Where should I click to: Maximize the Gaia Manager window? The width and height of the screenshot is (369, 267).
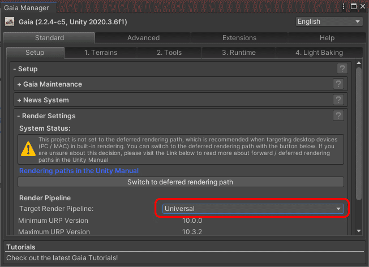(354, 7)
